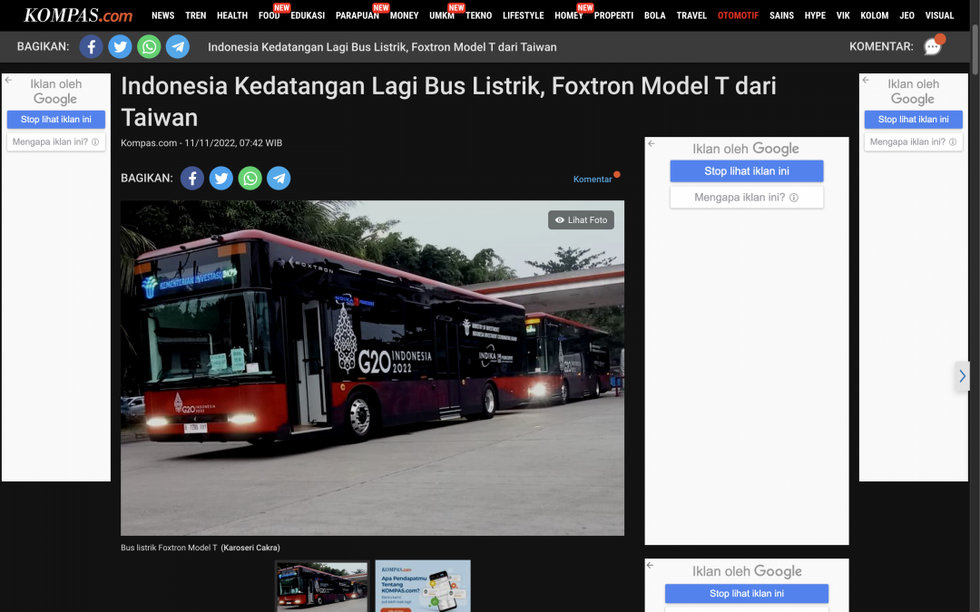Open the HEALTH menu

coord(232,15)
